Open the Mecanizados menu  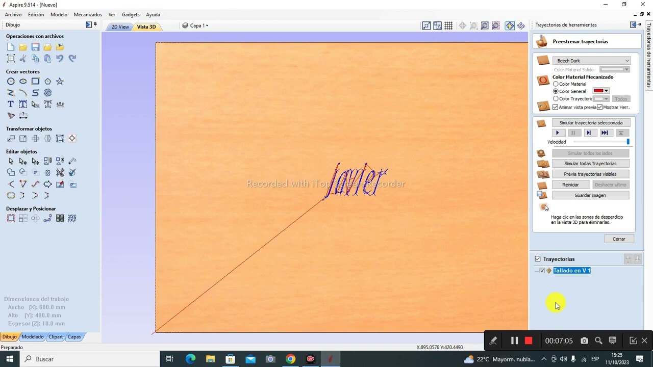pyautogui.click(x=88, y=15)
